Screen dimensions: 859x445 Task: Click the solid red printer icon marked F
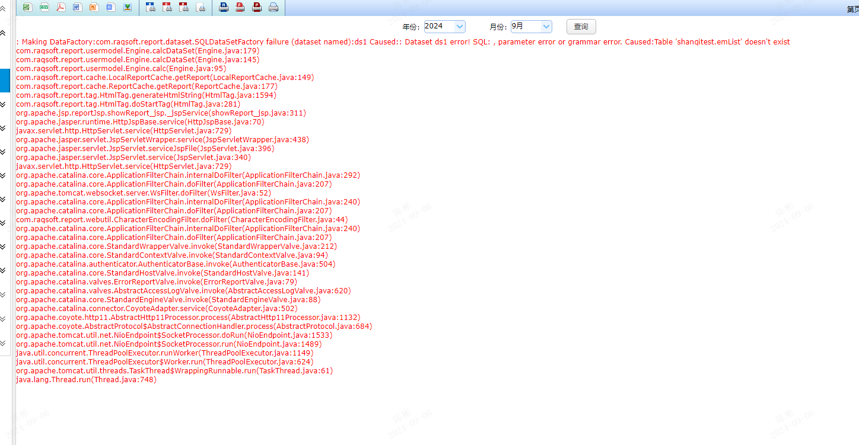pos(240,7)
